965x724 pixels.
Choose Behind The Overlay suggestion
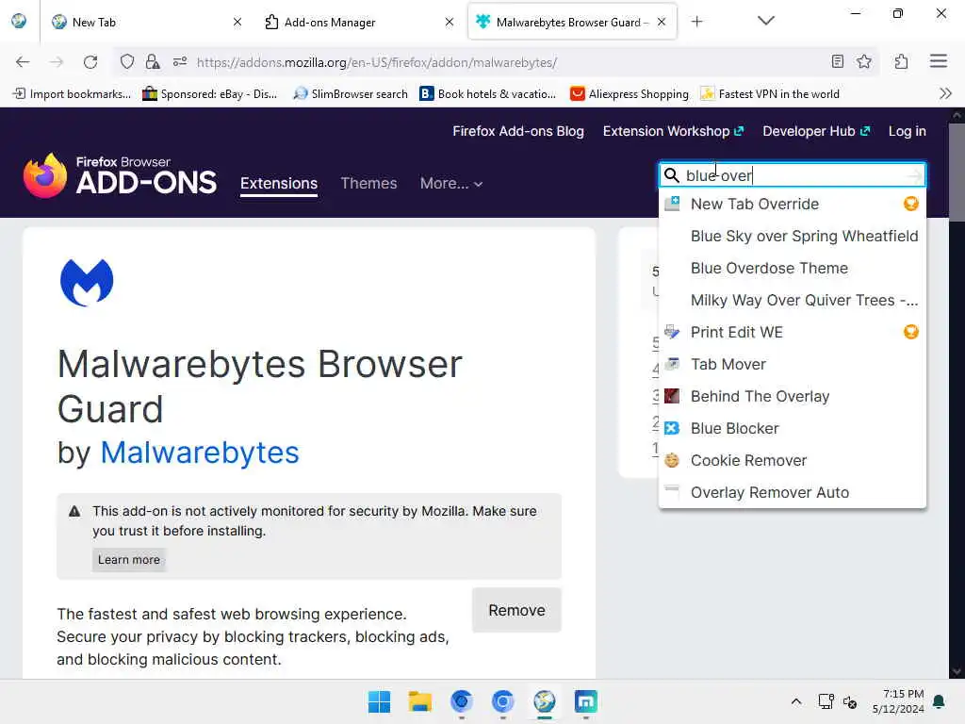792,396
